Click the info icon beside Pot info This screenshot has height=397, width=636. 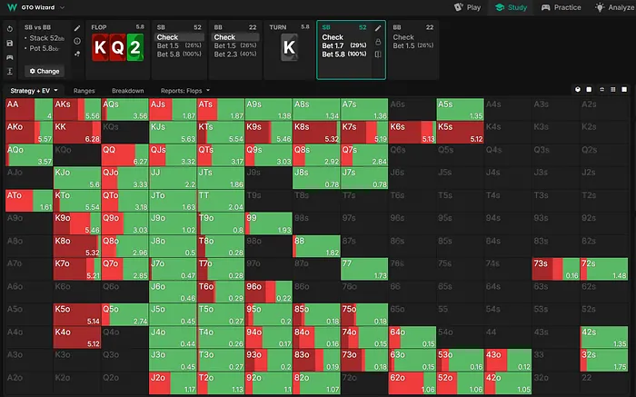point(77,42)
